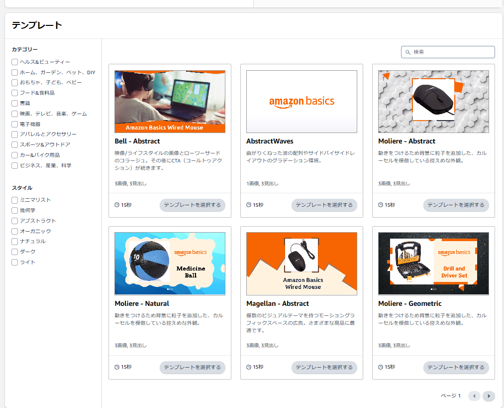Enable the オーガニック style filter
The height and width of the screenshot is (408, 504).
pos(14,231)
